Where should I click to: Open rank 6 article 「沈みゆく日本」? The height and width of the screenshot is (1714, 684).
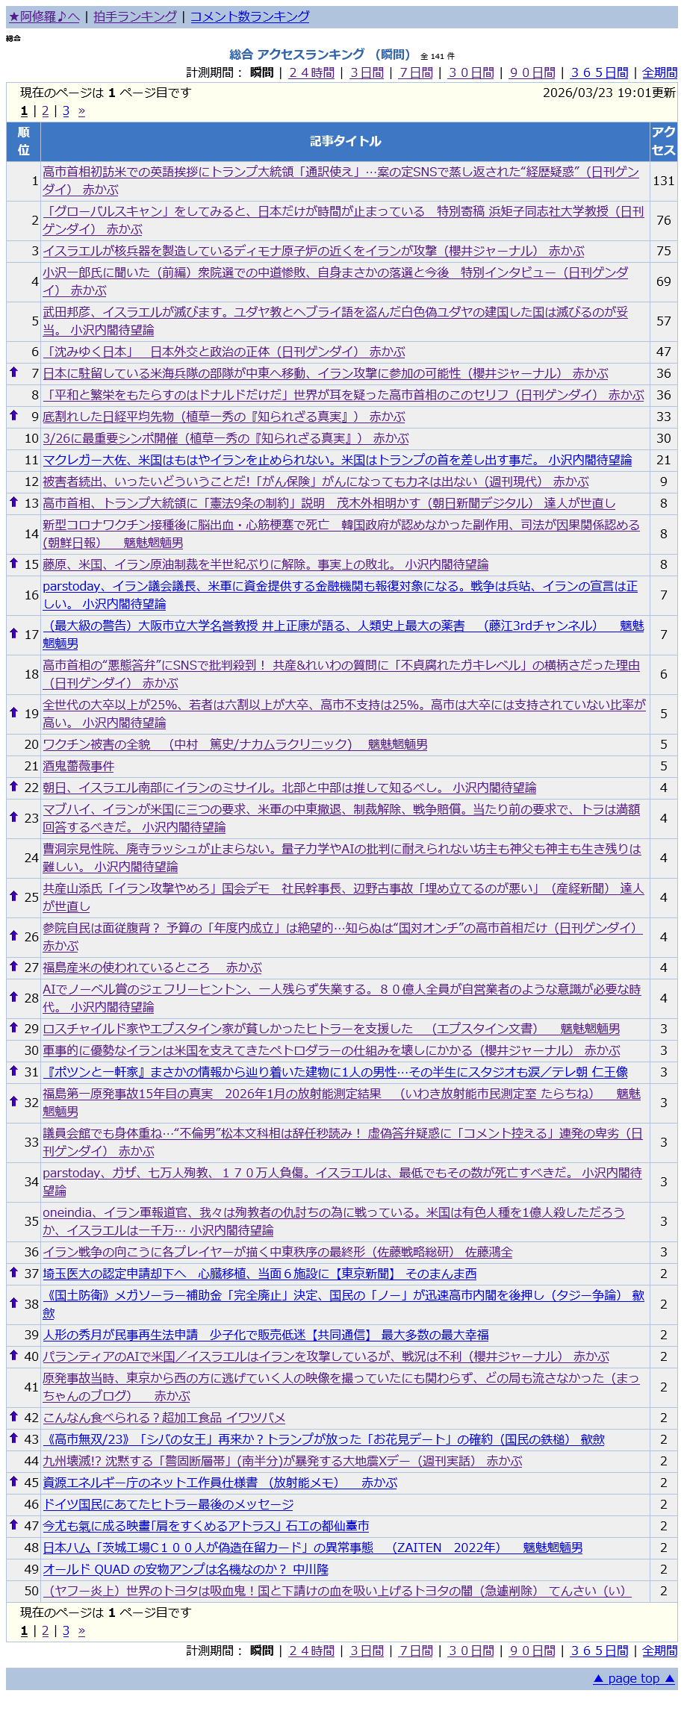224,352
